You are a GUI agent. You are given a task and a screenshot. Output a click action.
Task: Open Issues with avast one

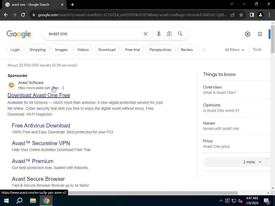[x=237, y=126]
